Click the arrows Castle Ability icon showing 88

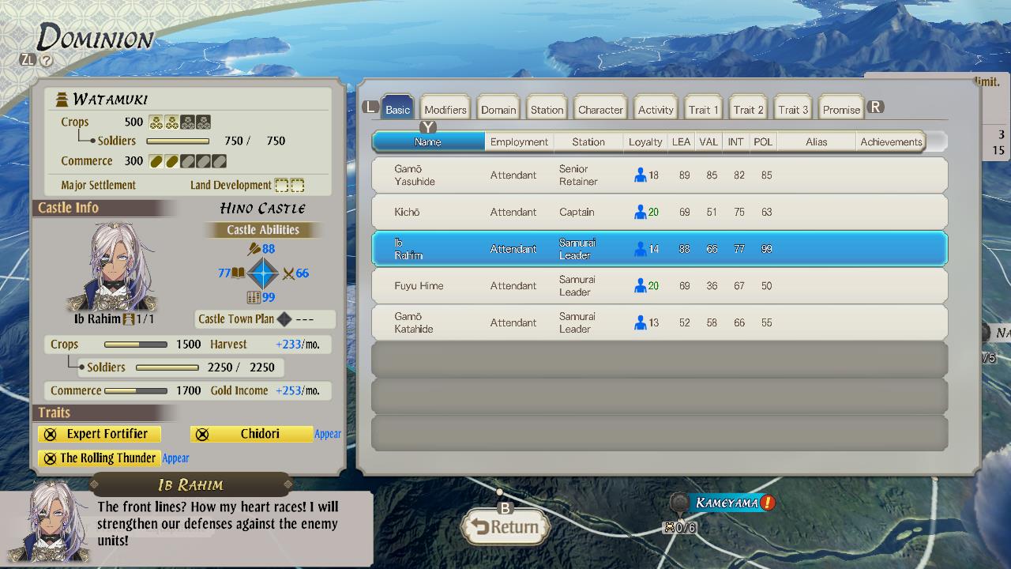254,248
